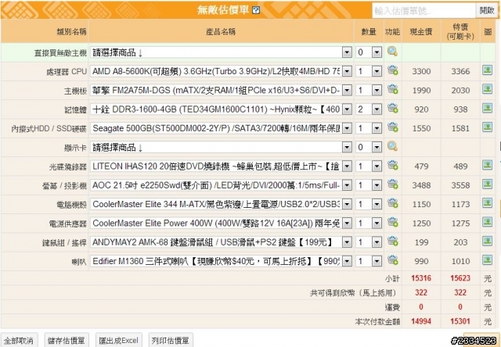Open the 顯示卡 product dropdown

point(221,148)
